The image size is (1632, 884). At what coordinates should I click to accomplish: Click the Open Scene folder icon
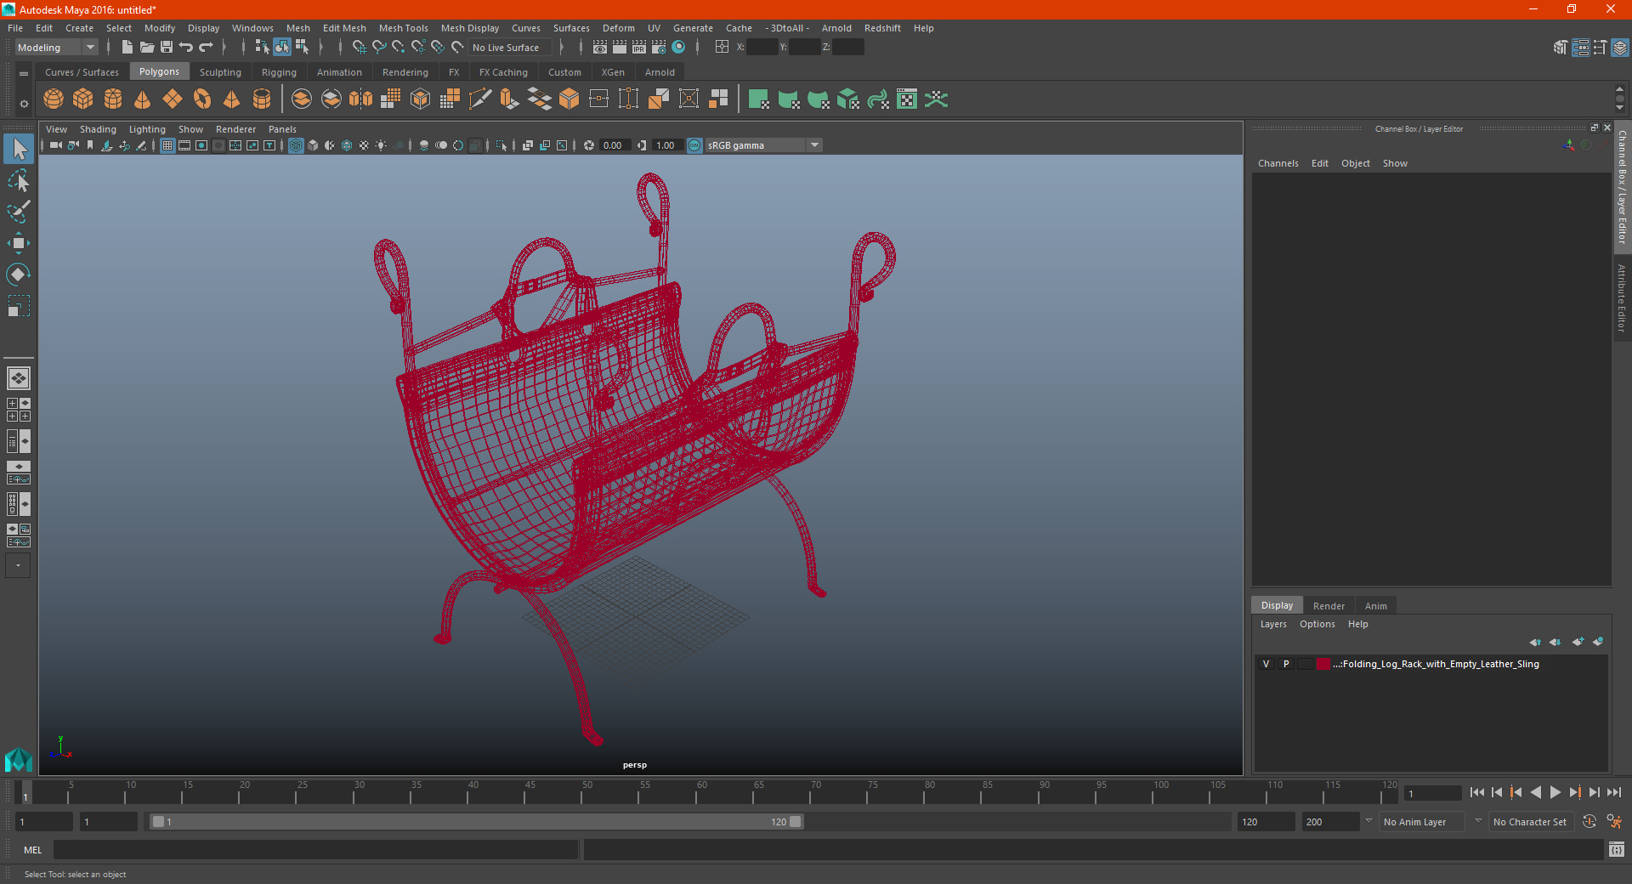(146, 48)
